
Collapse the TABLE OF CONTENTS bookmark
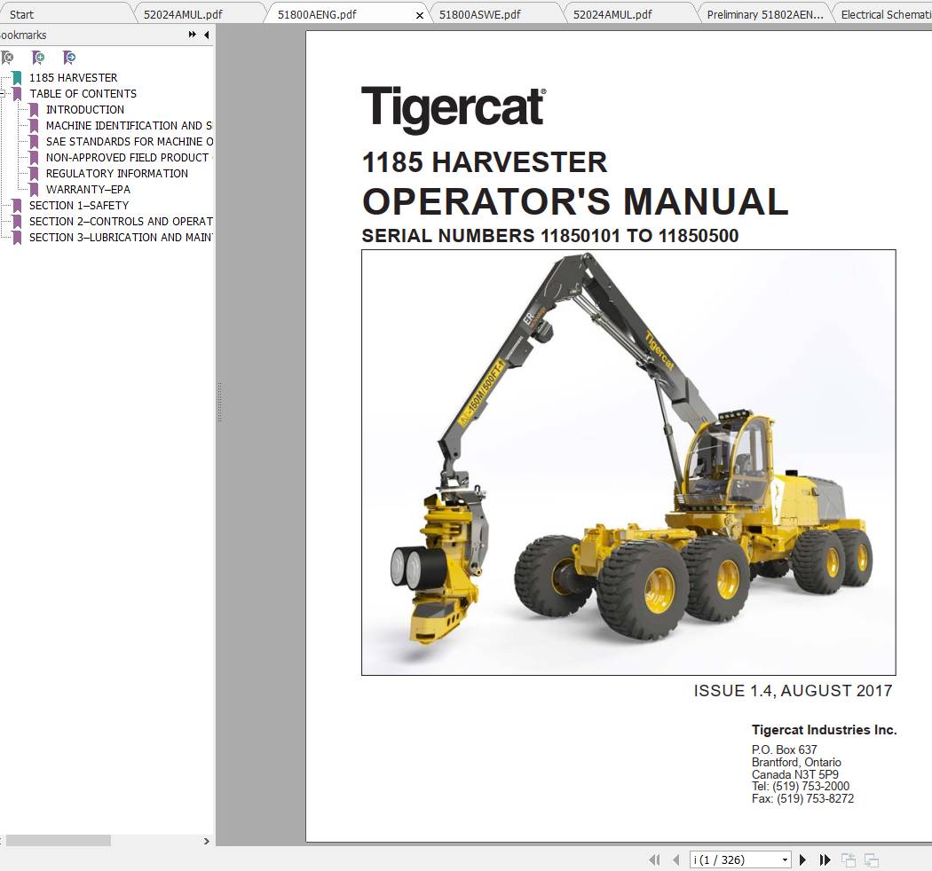(x=4, y=93)
